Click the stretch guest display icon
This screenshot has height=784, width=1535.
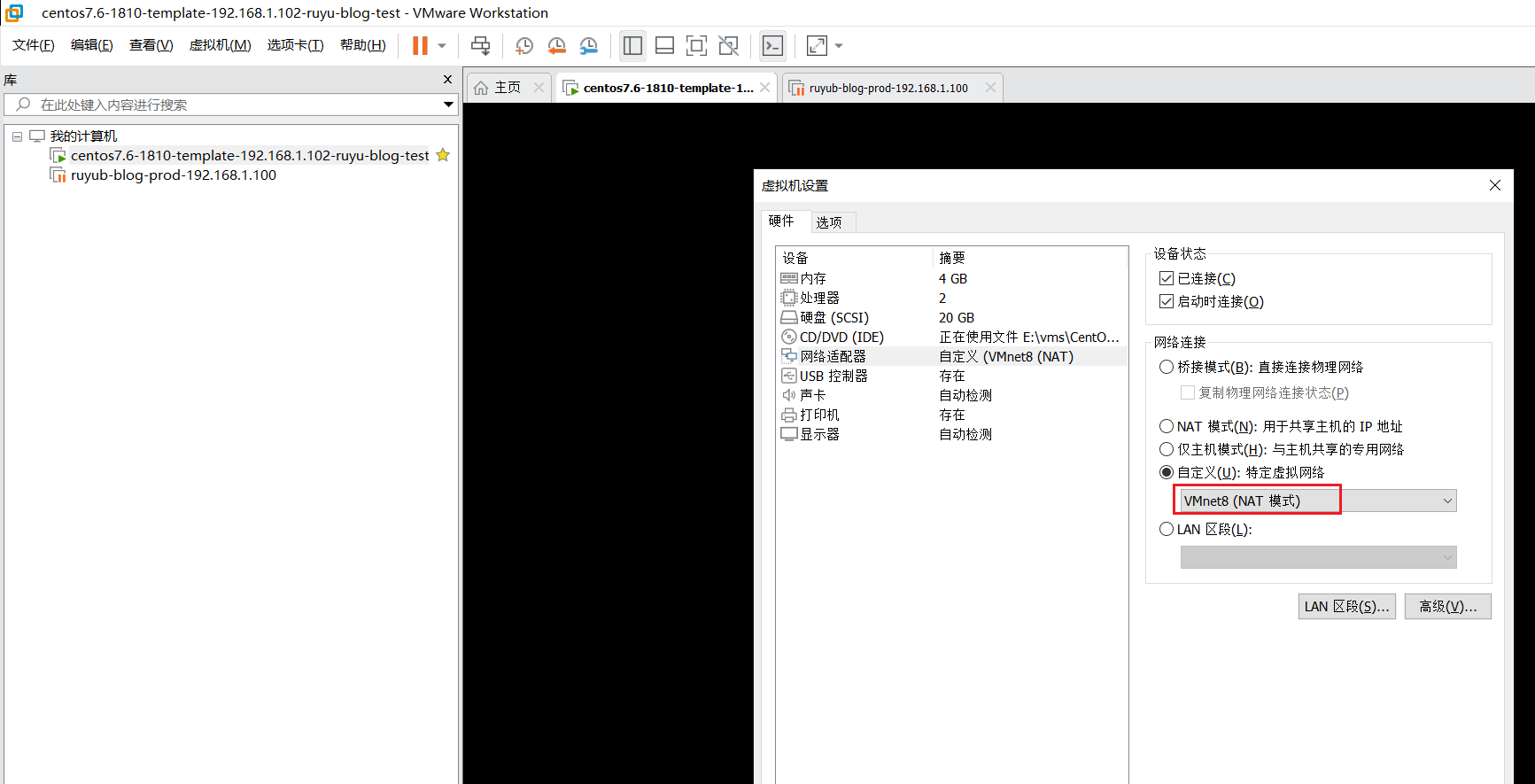pyautogui.click(x=817, y=45)
